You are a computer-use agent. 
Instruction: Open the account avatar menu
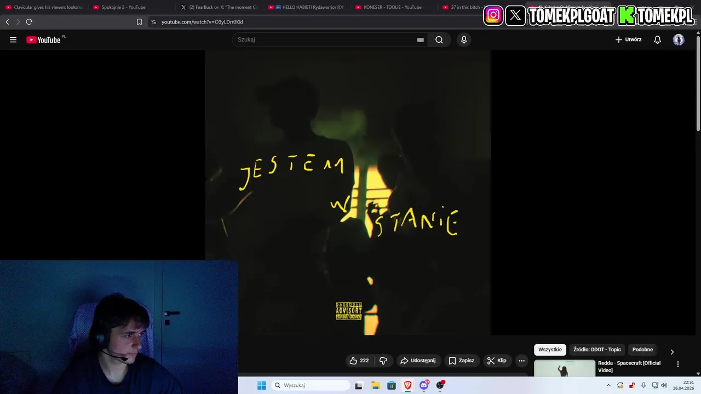click(679, 39)
